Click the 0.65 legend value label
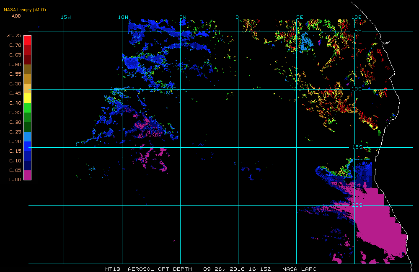Image resolution: width=419 pixels, height=272 pixels. pyautogui.click(x=15, y=55)
